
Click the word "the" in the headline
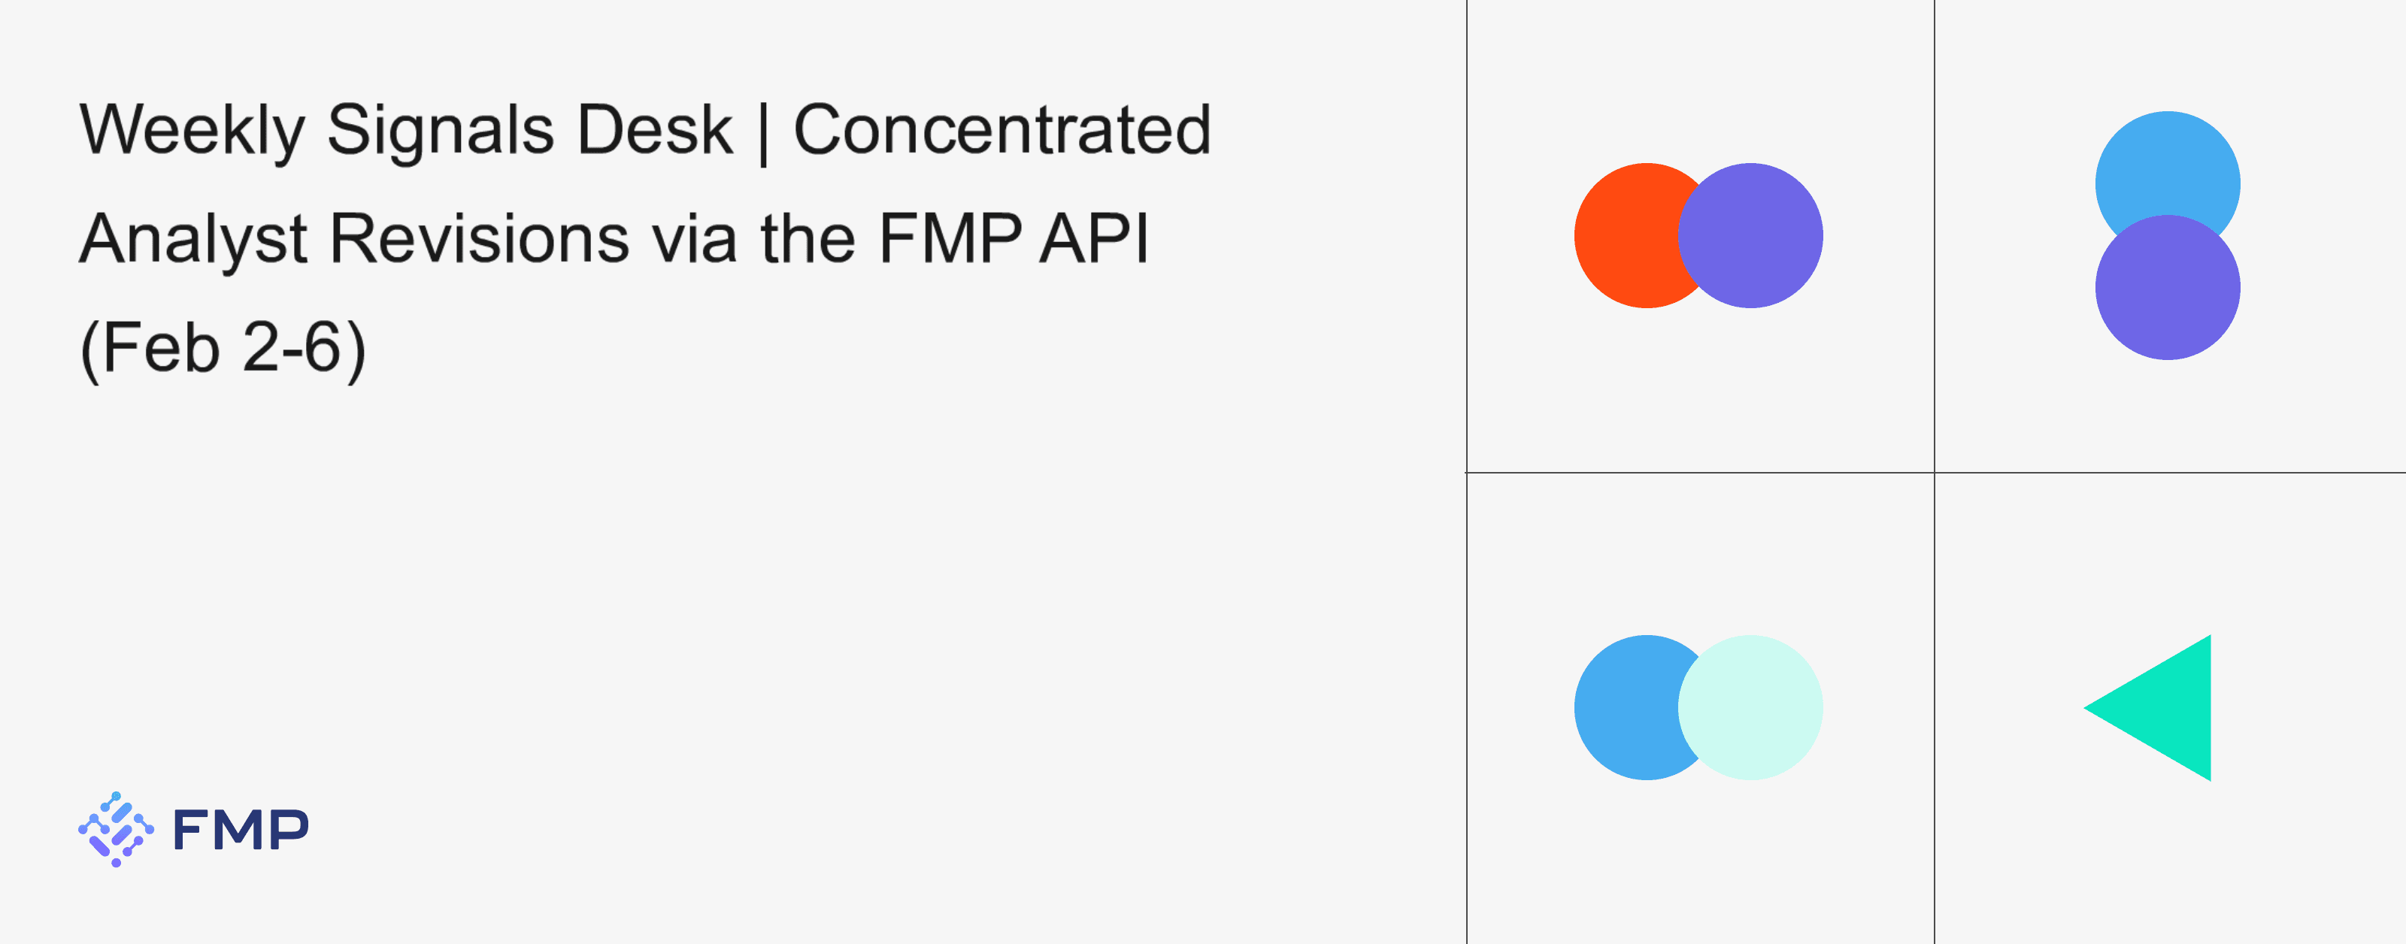click(x=807, y=240)
